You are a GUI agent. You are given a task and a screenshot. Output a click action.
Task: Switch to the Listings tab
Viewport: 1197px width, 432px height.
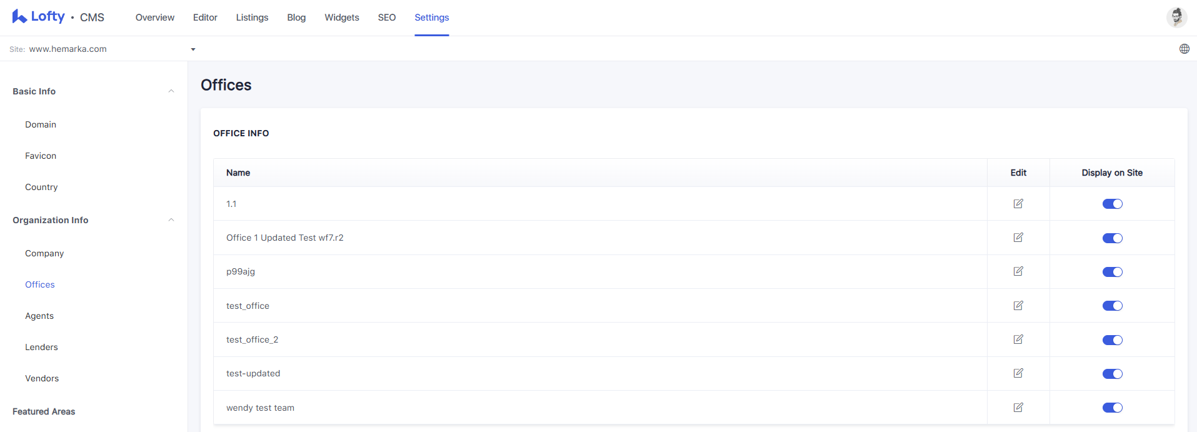click(252, 18)
